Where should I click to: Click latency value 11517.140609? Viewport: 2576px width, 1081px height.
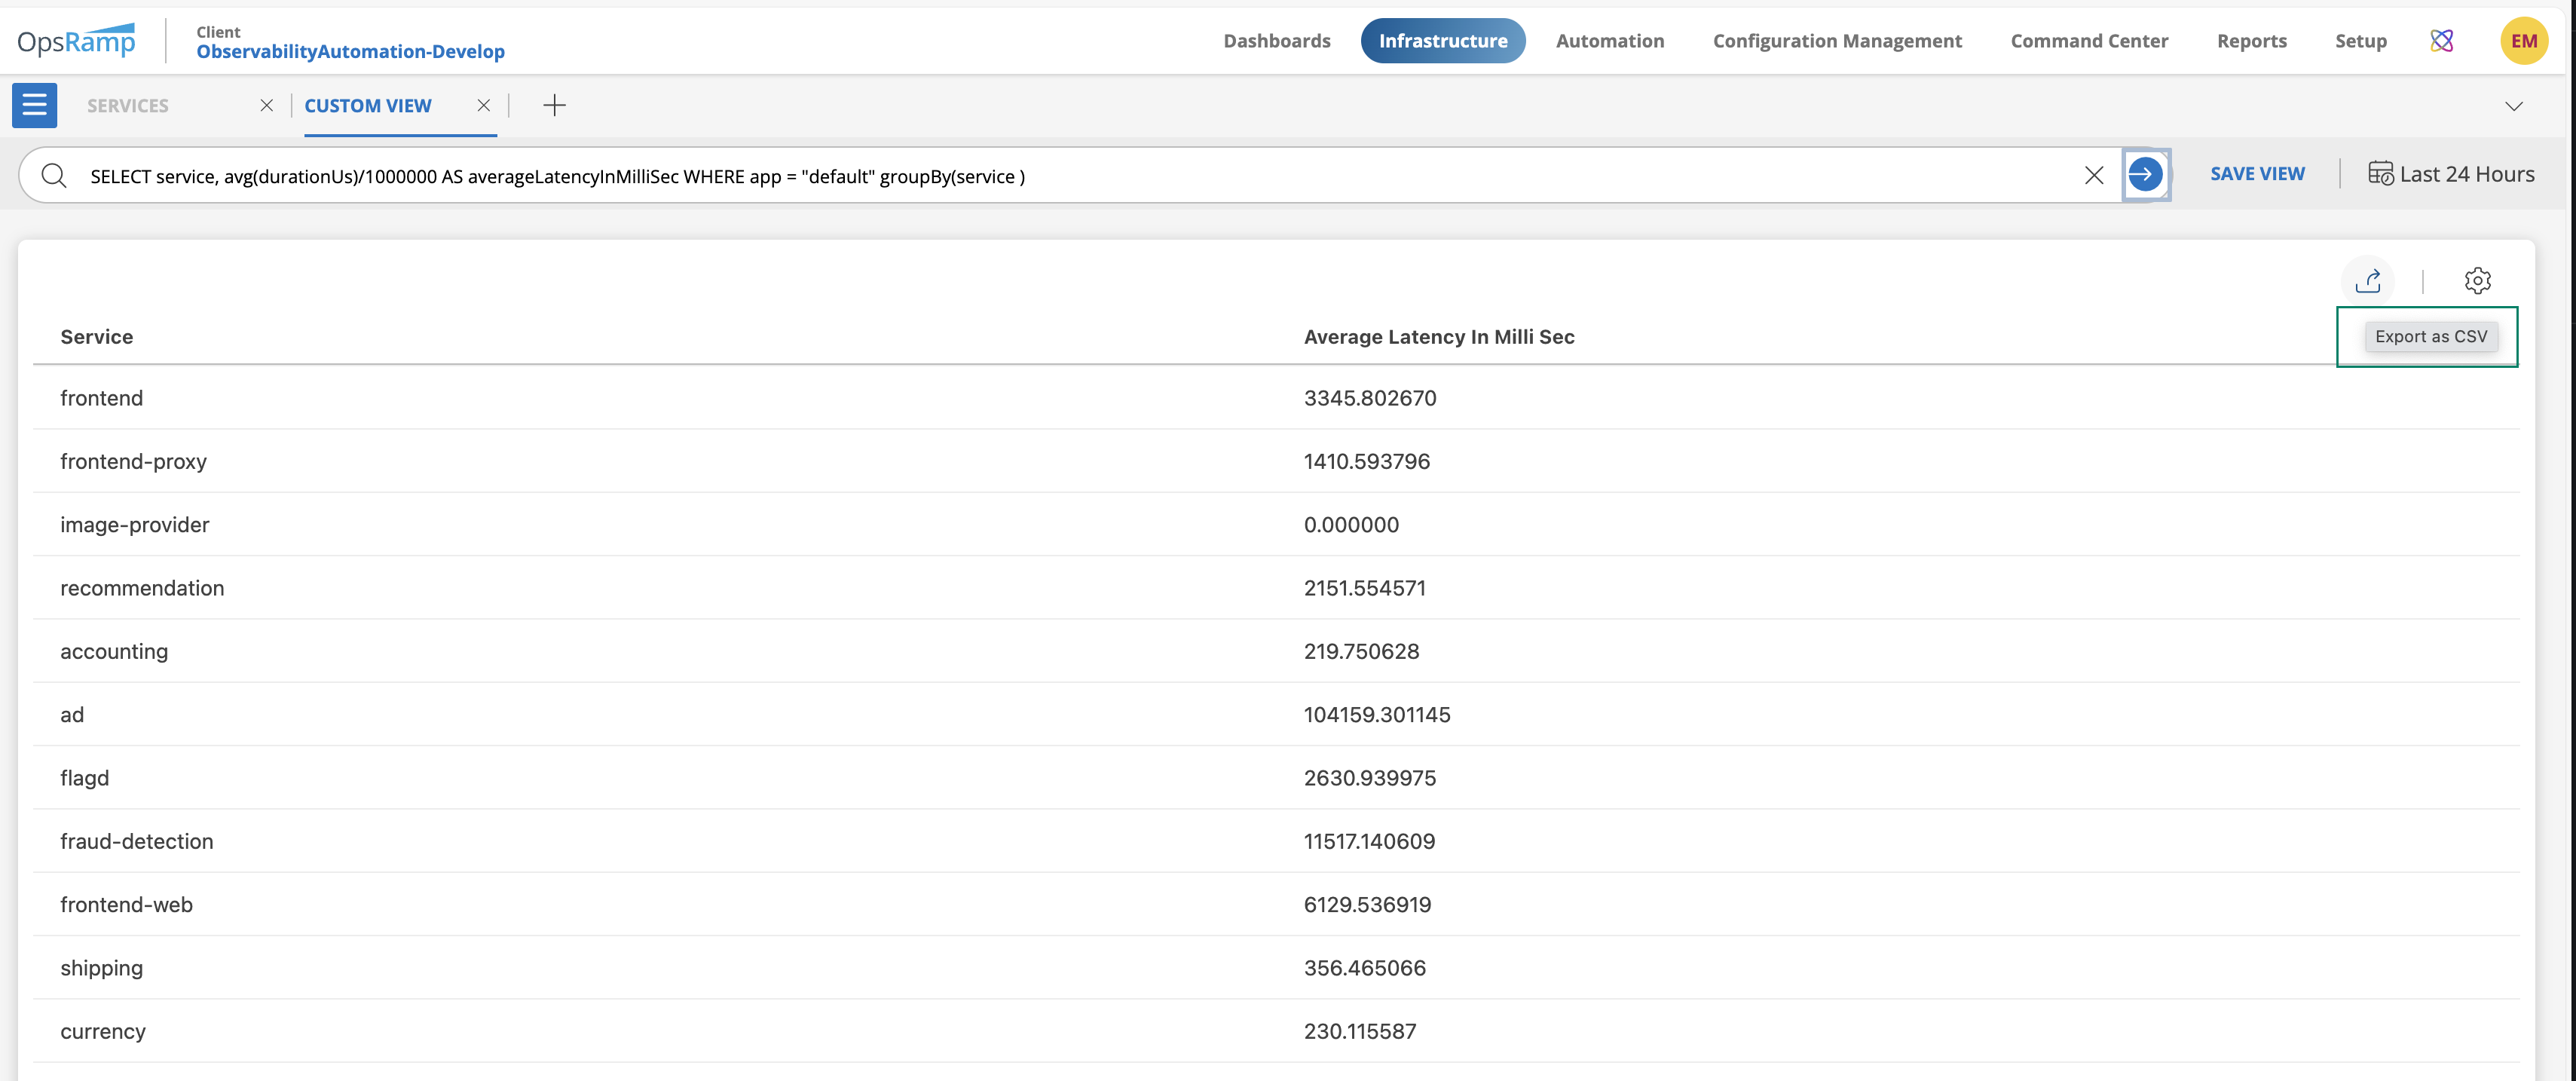pos(1369,841)
